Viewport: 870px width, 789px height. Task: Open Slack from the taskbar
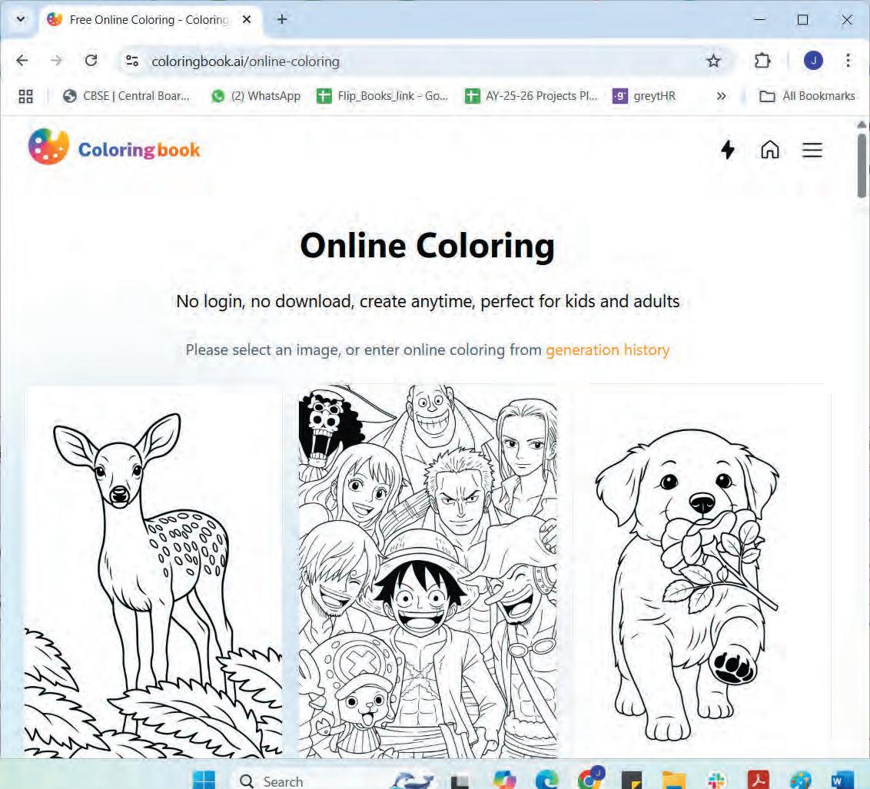pos(717,781)
